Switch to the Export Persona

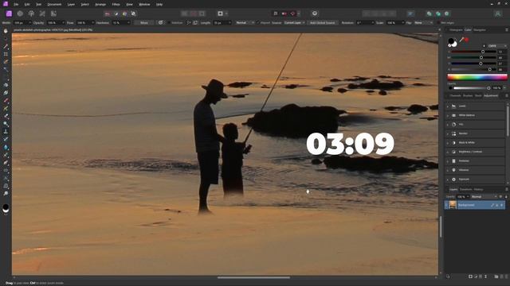point(53,14)
